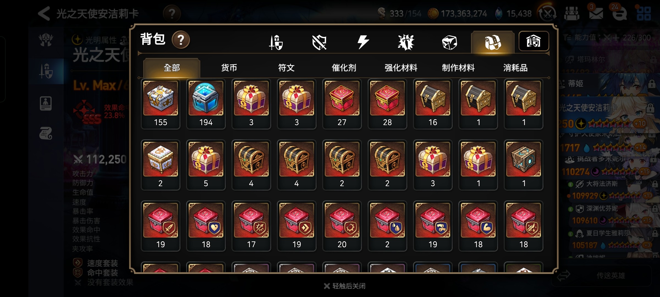Open the 符文 tab
Screen dimensions: 660x297
286,68
